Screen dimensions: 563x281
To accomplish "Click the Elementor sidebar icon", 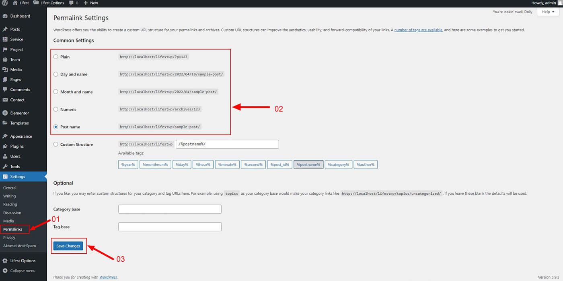I will pos(5,113).
